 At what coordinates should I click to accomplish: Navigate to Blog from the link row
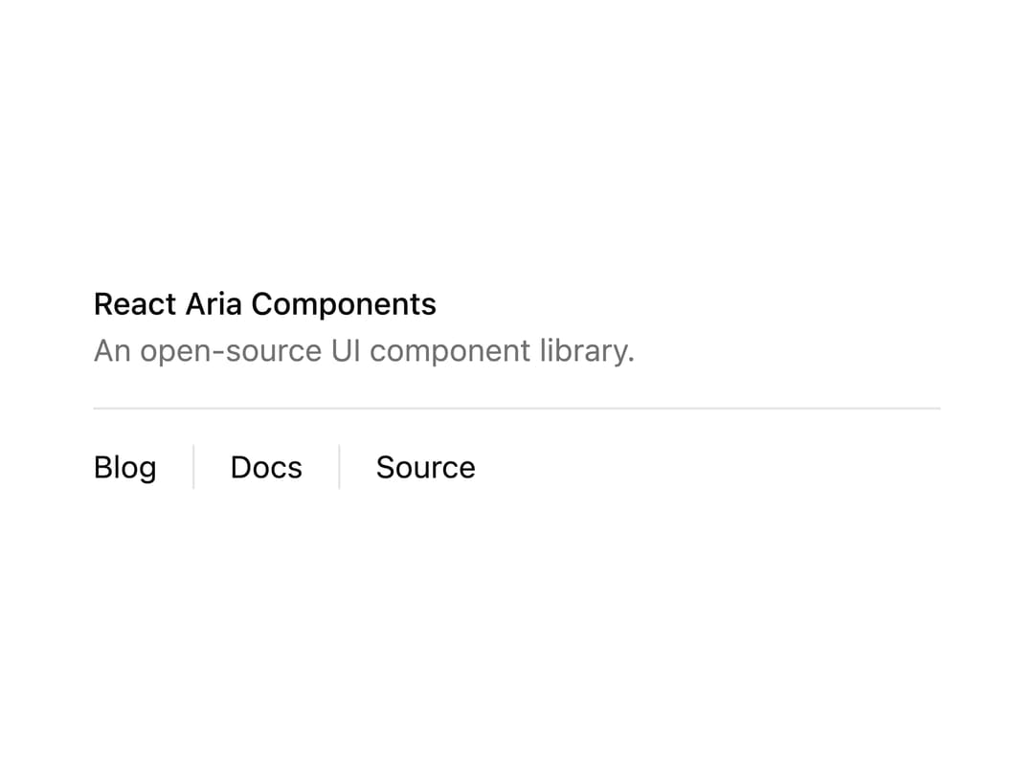pos(125,467)
